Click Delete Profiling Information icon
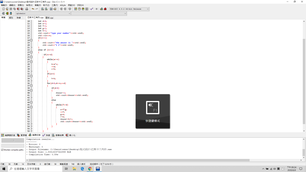Image resolution: width=306 pixels, height=172 pixels. point(105,9)
